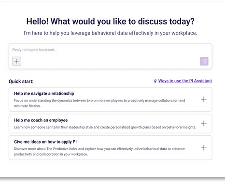Expand the coach an employee card plus icon
This screenshot has width=225, height=183.
tap(204, 123)
